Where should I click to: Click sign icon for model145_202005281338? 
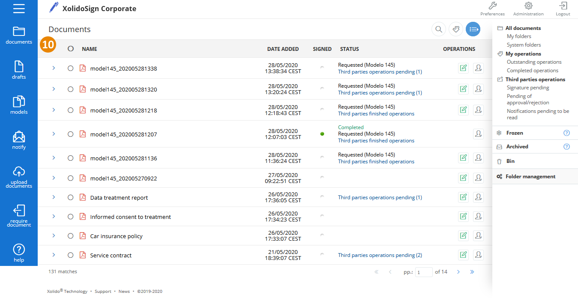pos(463,68)
